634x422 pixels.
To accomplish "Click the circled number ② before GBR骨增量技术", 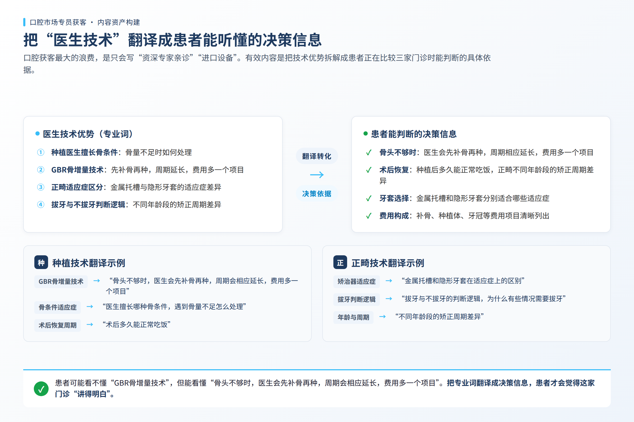I will [x=41, y=170].
